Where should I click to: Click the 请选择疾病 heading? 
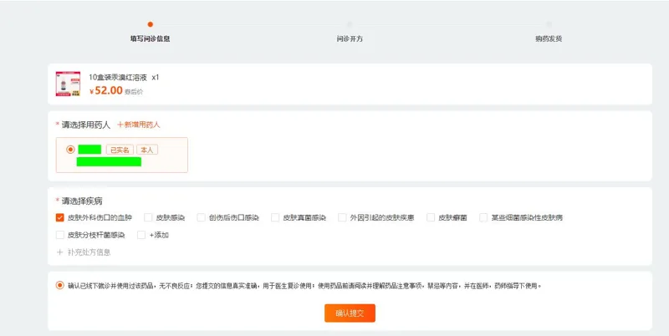[x=82, y=201]
